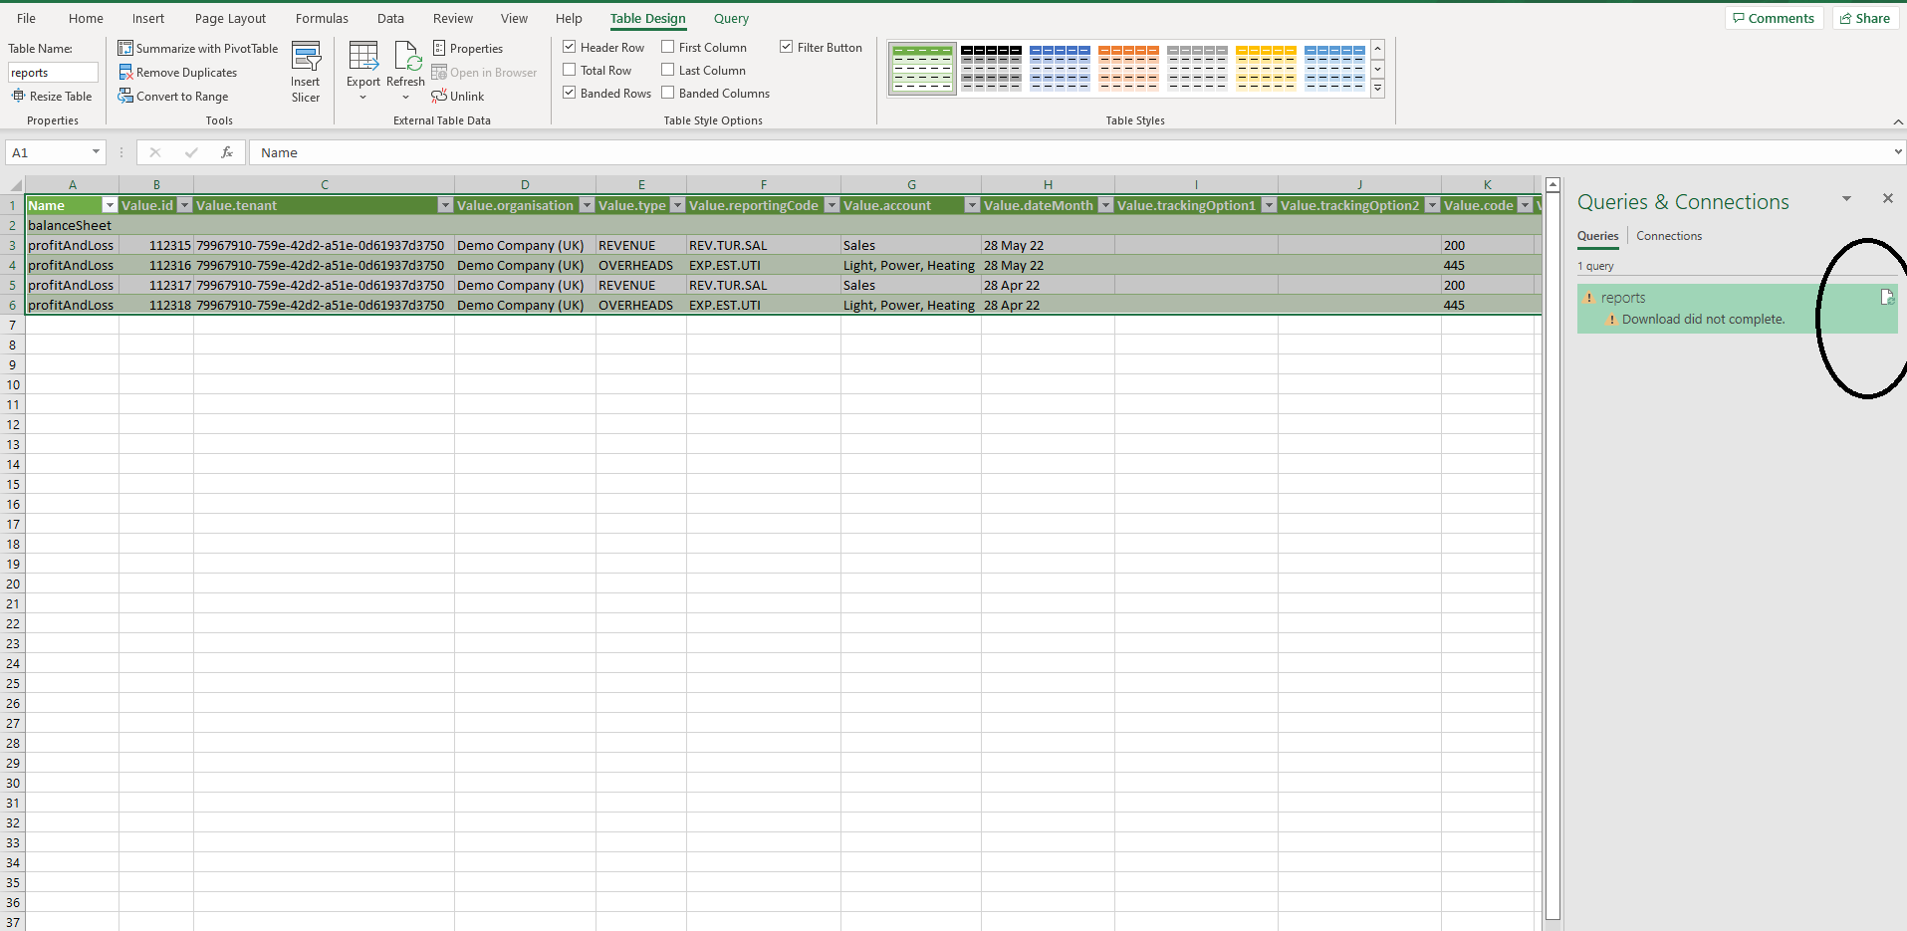This screenshot has height=931, width=1907.
Task: Open the Connections tab in side pane
Action: (x=1669, y=236)
